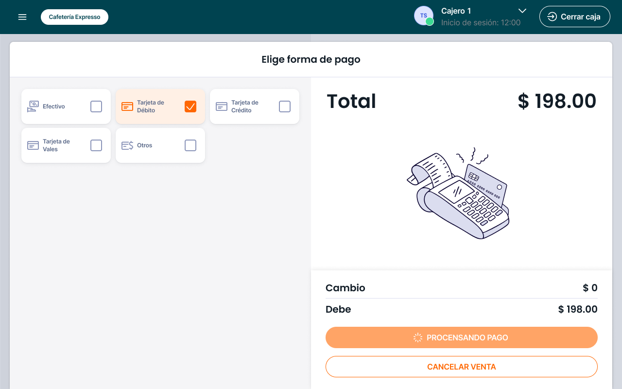This screenshot has width=622, height=389.
Task: Uncheck the Tarjeta de Débito checkbox
Action: pyautogui.click(x=190, y=106)
